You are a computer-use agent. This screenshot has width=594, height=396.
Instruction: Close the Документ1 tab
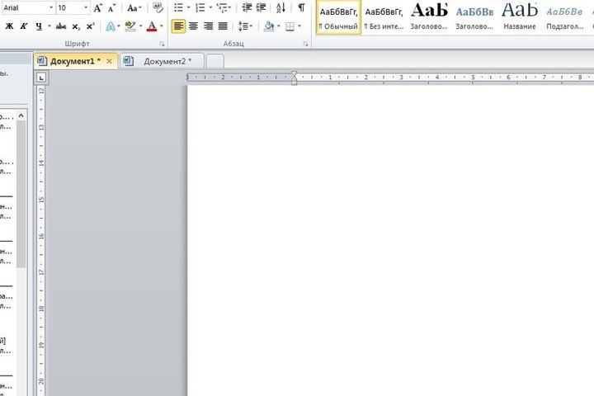pos(110,61)
